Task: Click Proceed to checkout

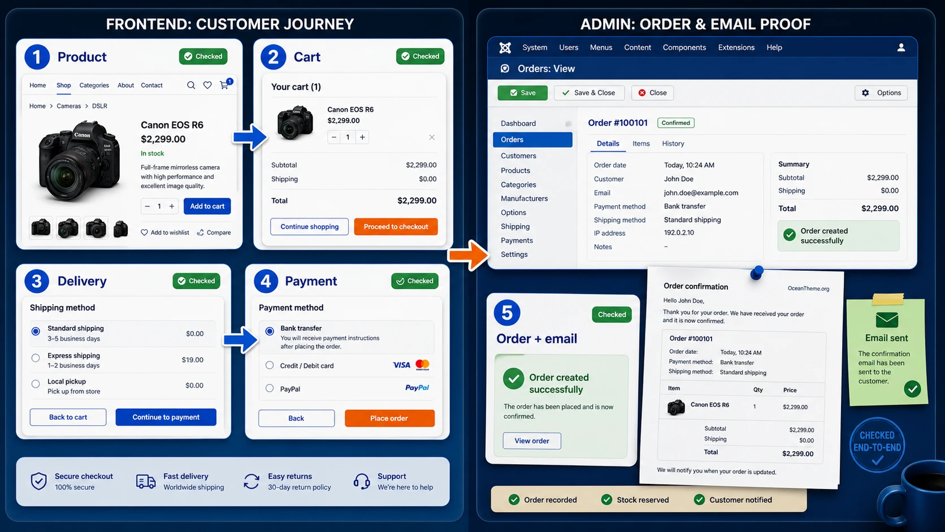Action: [x=396, y=227]
